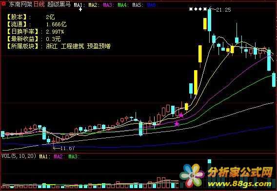Click the 日换手率 turnover rate value
The image size is (277, 191).
click(x=55, y=32)
